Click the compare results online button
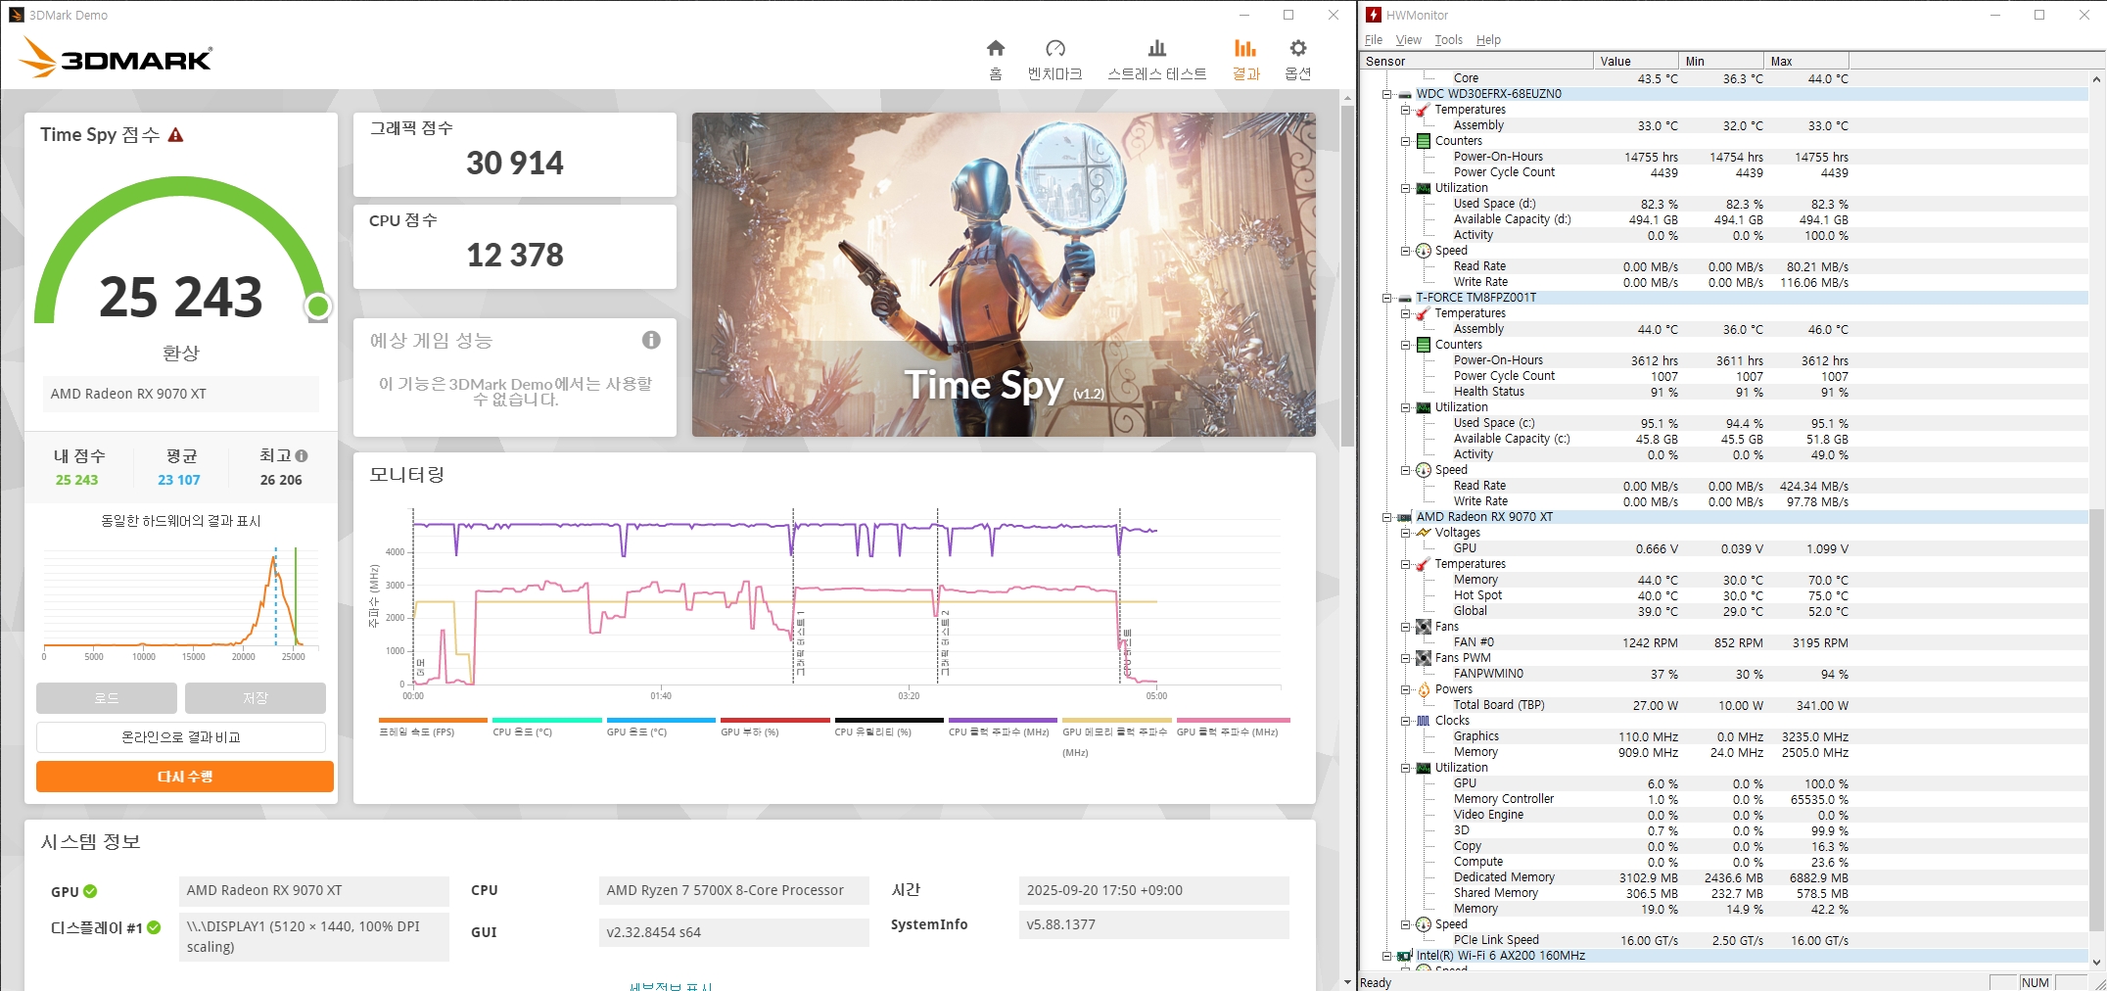 point(181,737)
